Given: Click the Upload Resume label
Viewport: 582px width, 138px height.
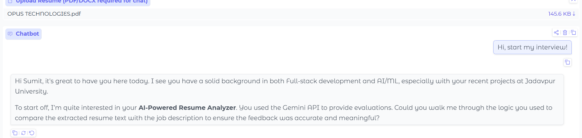Looking at the screenshot, I should pos(81,2).
